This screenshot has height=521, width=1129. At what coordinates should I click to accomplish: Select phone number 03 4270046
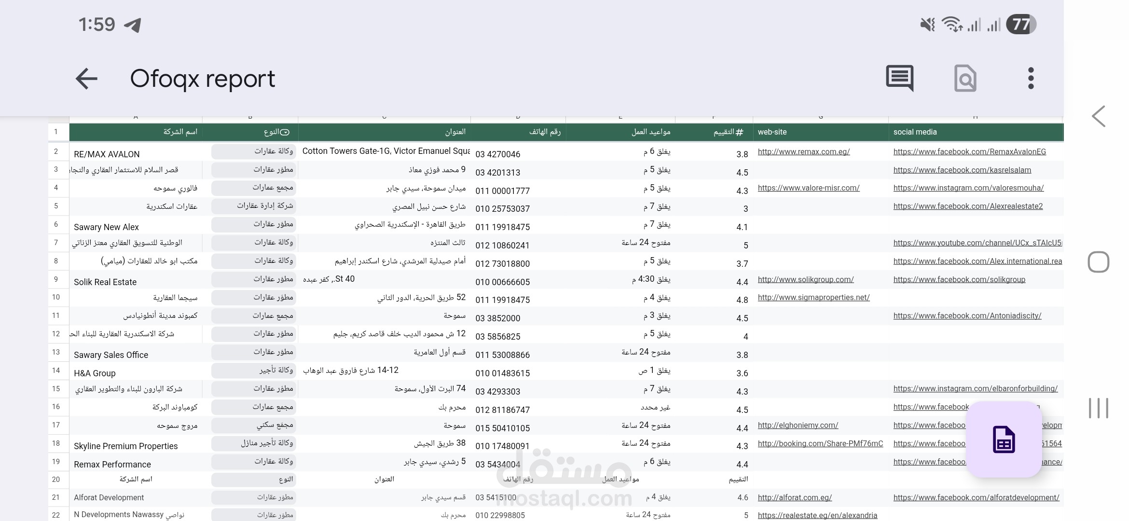(518, 152)
